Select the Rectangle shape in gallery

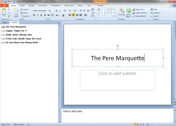click(108, 10)
